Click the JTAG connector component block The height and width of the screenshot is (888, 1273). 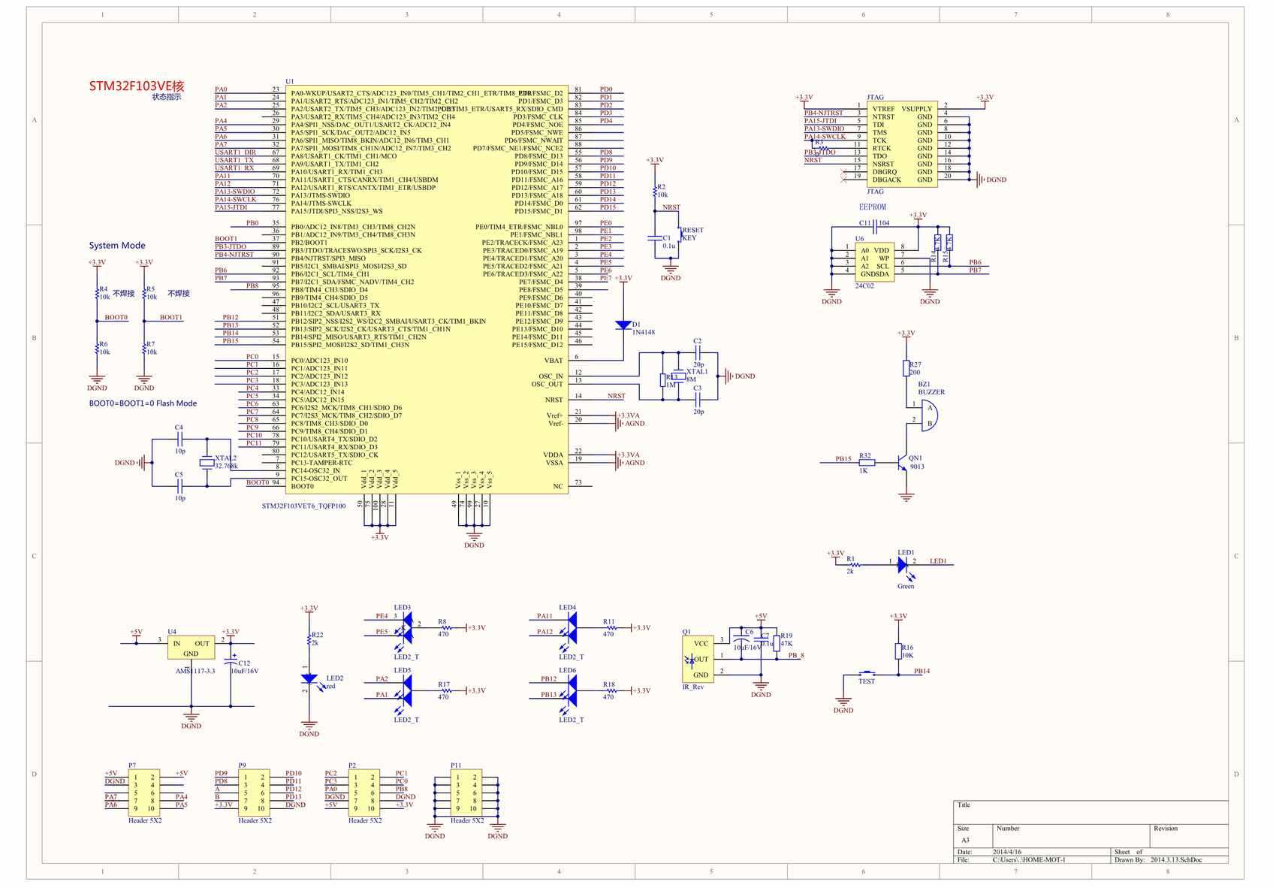[x=902, y=144]
